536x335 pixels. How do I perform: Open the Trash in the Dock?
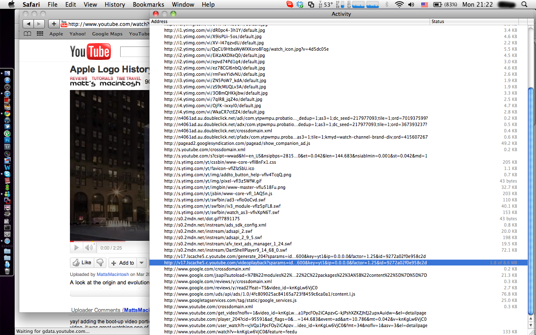tap(7, 271)
